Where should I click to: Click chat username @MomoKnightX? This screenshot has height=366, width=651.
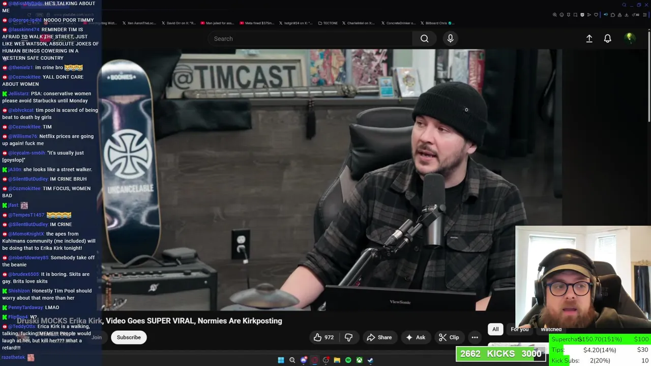pos(26,234)
